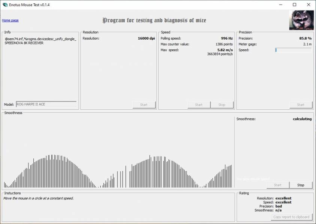Click the Model field showing ROG HARPE II ACE
Viewport: 316px width, 224px height.
[46, 105]
